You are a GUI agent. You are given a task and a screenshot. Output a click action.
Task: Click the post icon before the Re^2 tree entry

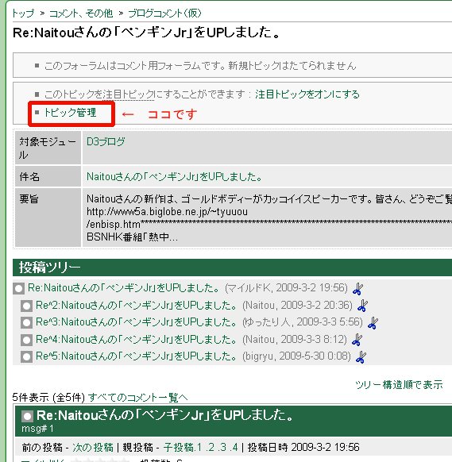pos(26,306)
